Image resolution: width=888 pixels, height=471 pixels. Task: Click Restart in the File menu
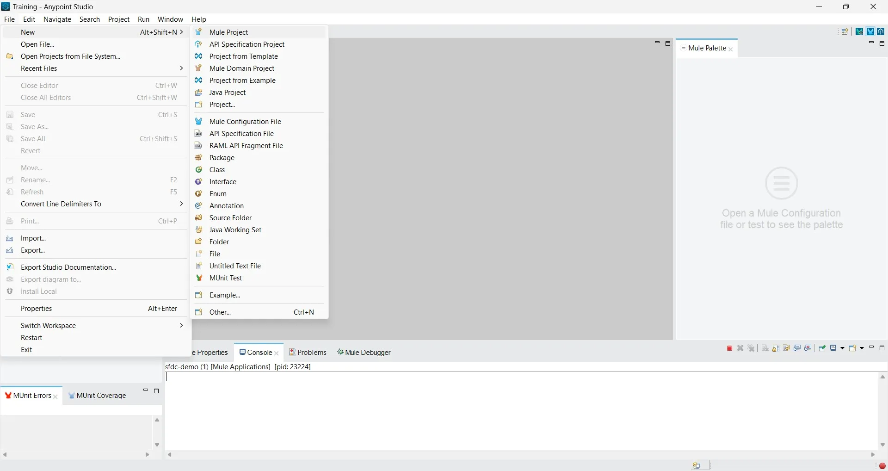[x=96, y=338]
